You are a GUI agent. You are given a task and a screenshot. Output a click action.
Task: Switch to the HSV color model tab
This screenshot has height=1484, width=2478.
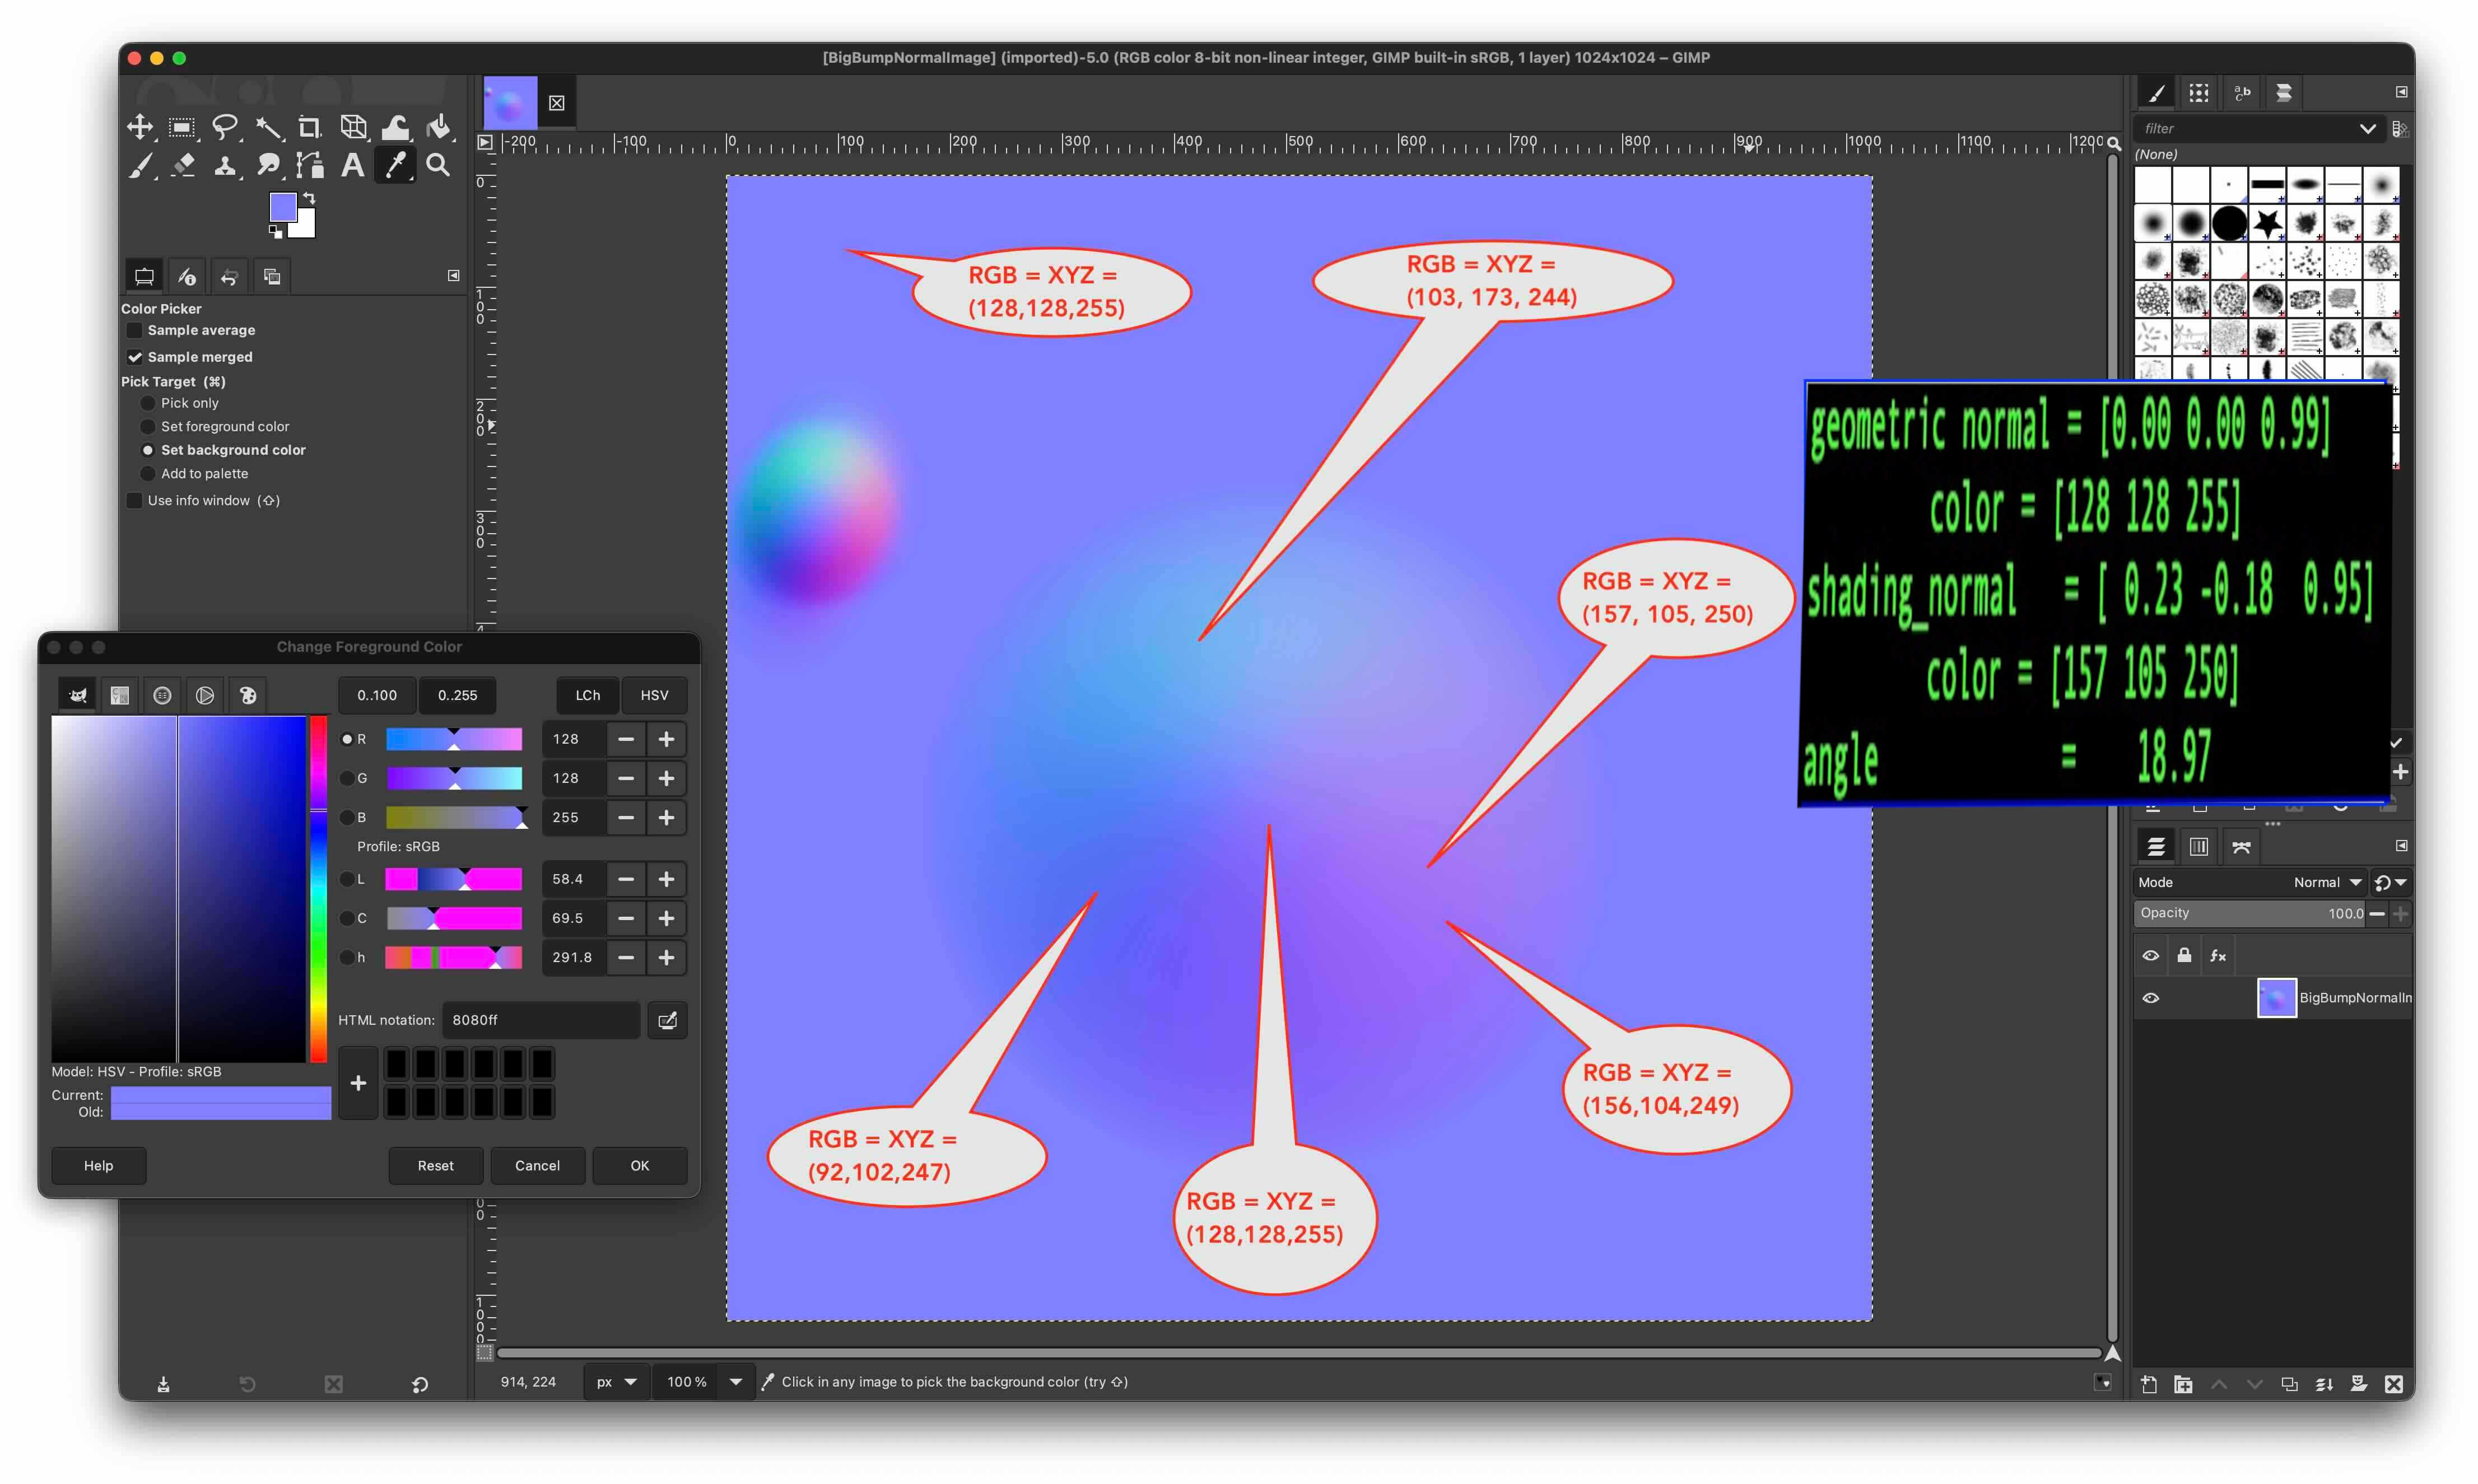(654, 695)
